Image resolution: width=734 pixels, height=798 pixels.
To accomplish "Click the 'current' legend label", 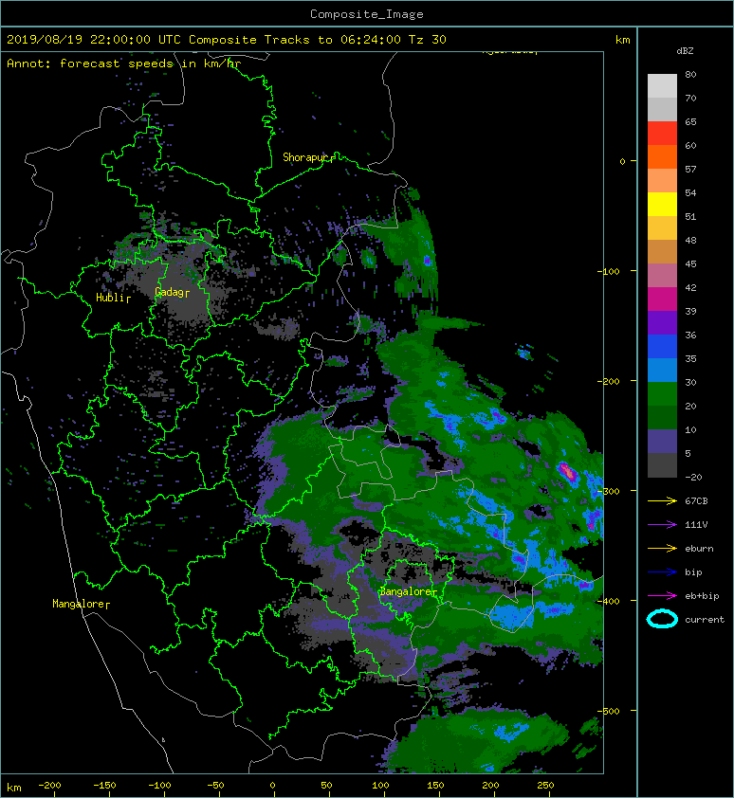I will point(705,620).
